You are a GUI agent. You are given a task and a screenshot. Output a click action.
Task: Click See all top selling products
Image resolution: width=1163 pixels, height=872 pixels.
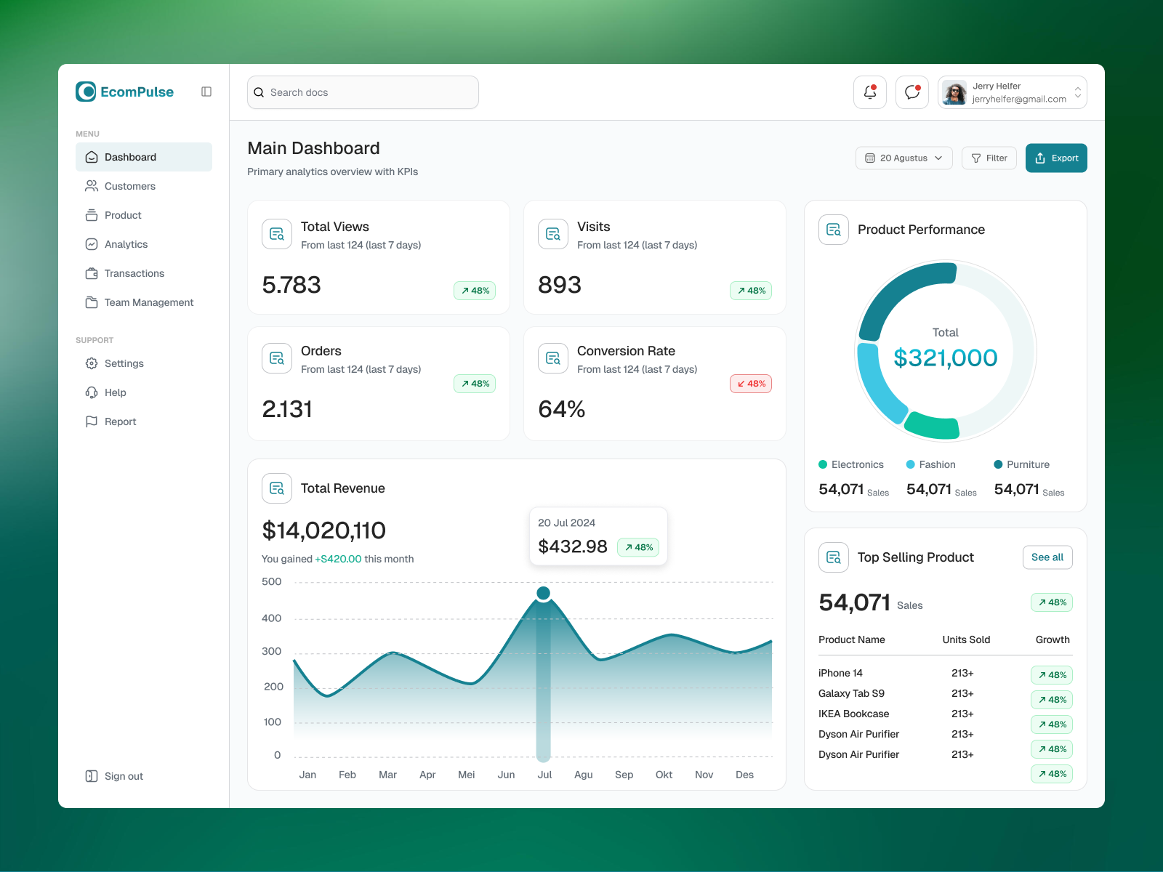(1047, 557)
